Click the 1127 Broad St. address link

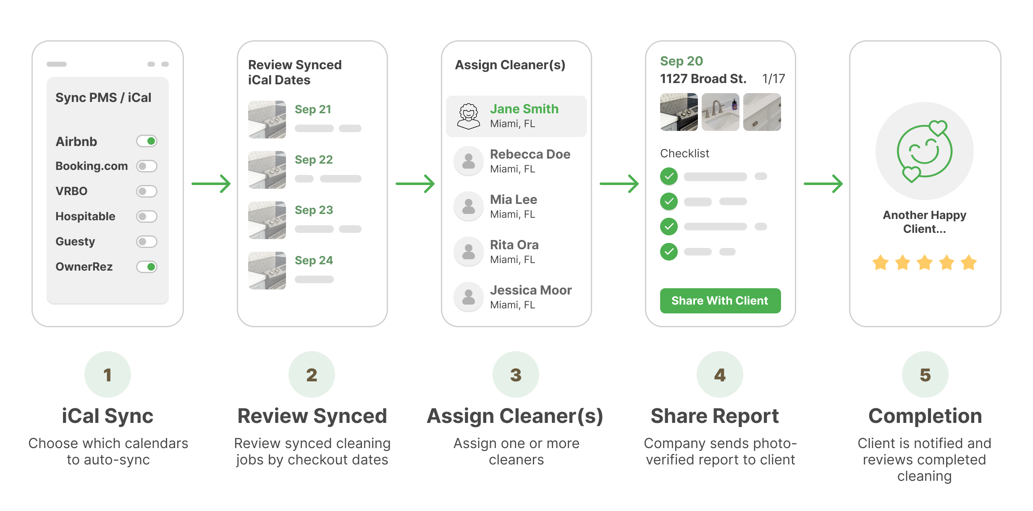click(x=703, y=78)
